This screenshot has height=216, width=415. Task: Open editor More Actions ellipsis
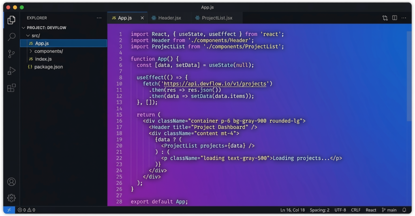tap(404, 18)
